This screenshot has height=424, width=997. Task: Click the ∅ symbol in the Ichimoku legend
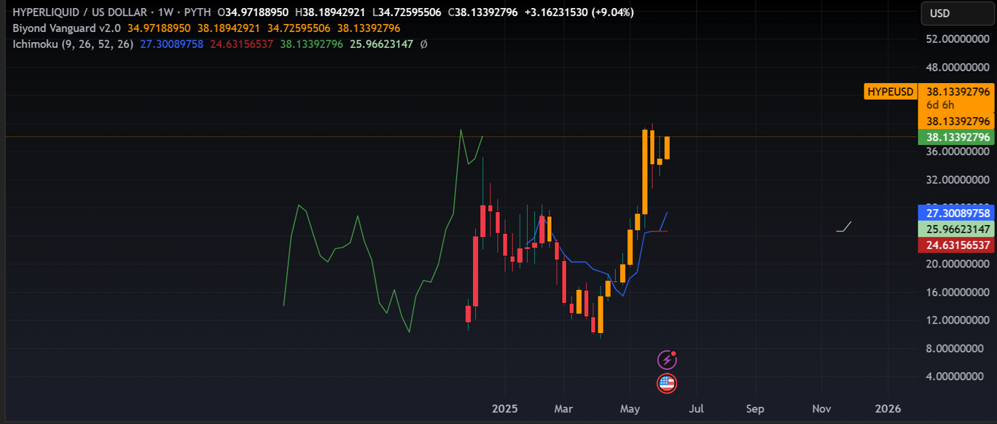tap(423, 44)
